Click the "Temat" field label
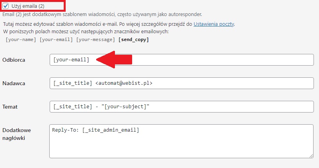 click(x=11, y=107)
